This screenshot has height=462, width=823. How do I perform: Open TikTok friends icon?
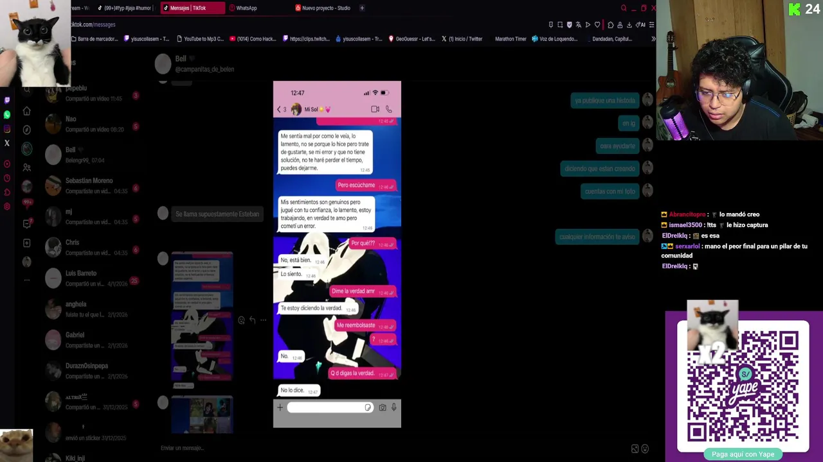point(26,167)
